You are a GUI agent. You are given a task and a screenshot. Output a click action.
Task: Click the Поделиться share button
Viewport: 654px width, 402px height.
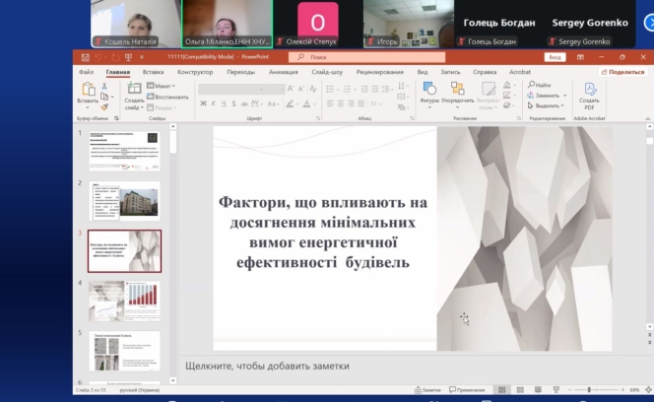(622, 72)
